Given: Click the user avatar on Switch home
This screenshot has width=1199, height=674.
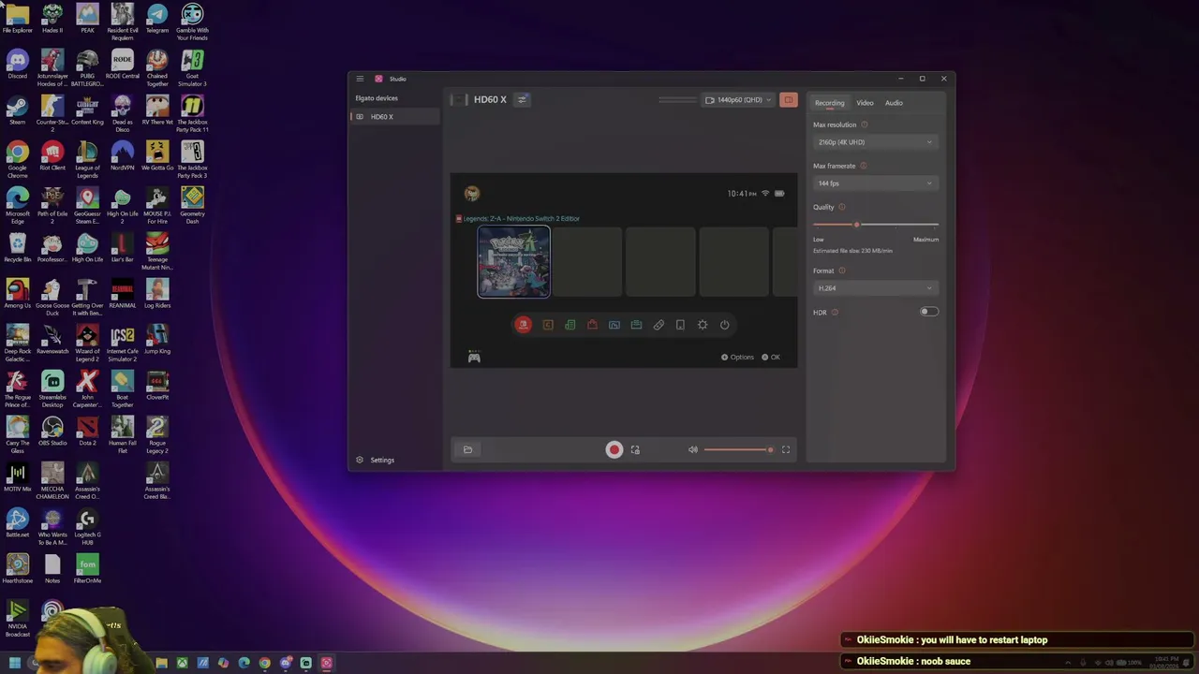Looking at the screenshot, I should click(472, 193).
